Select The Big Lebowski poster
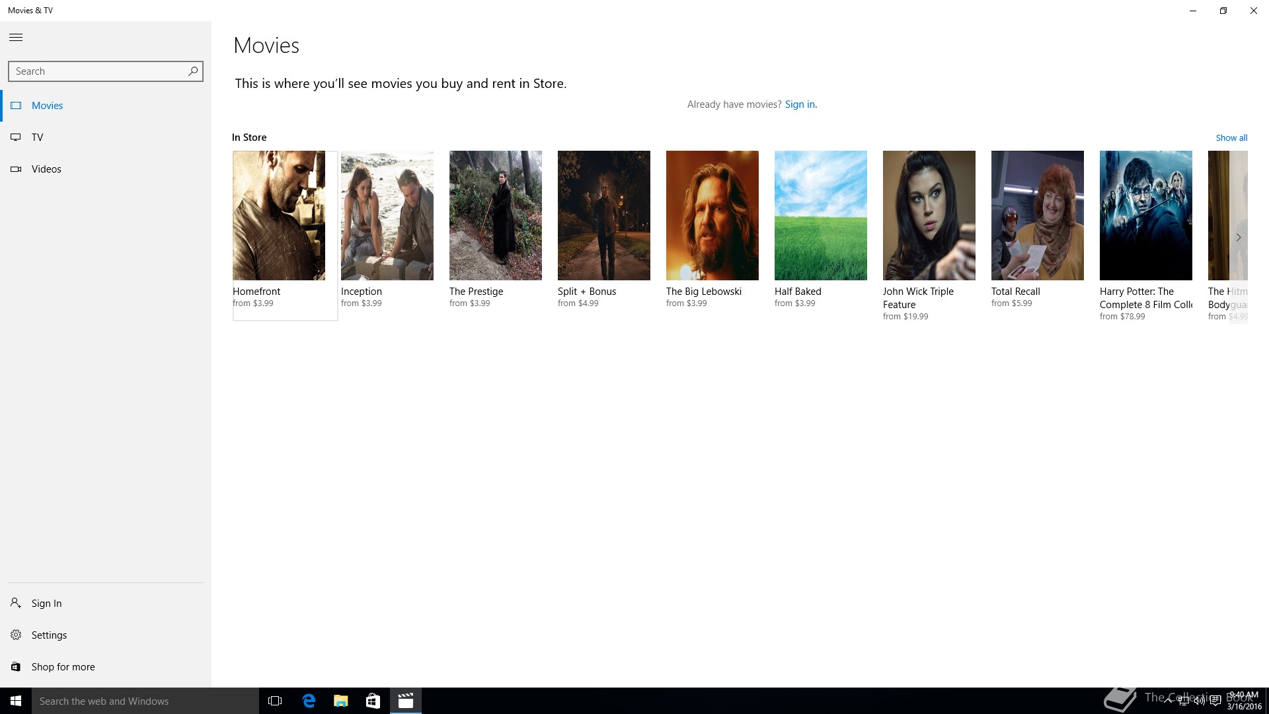 coord(712,216)
